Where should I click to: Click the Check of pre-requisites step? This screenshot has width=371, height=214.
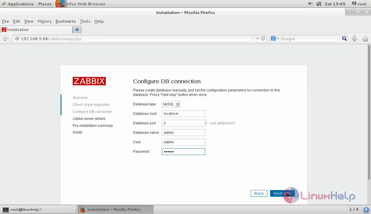pos(91,105)
